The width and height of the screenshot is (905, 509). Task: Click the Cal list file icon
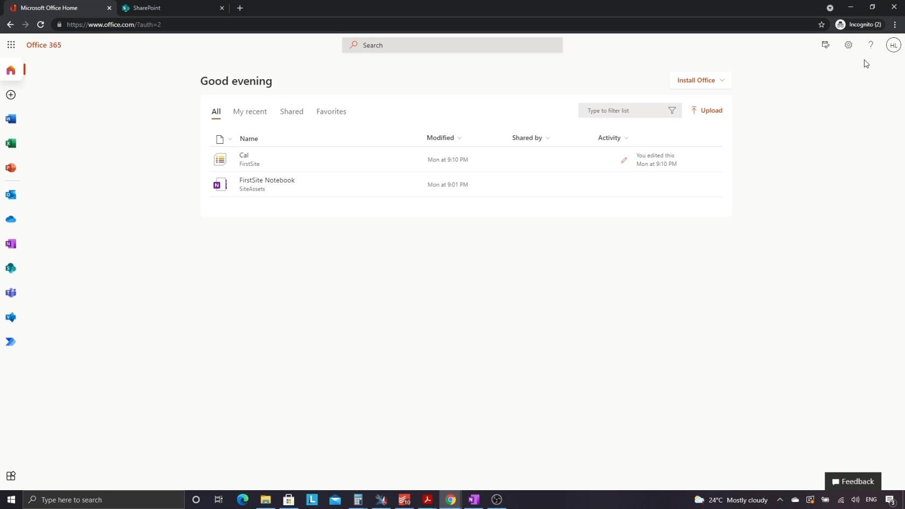pos(220,159)
